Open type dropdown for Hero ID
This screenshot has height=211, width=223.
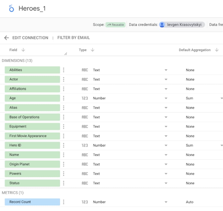(x=166, y=145)
